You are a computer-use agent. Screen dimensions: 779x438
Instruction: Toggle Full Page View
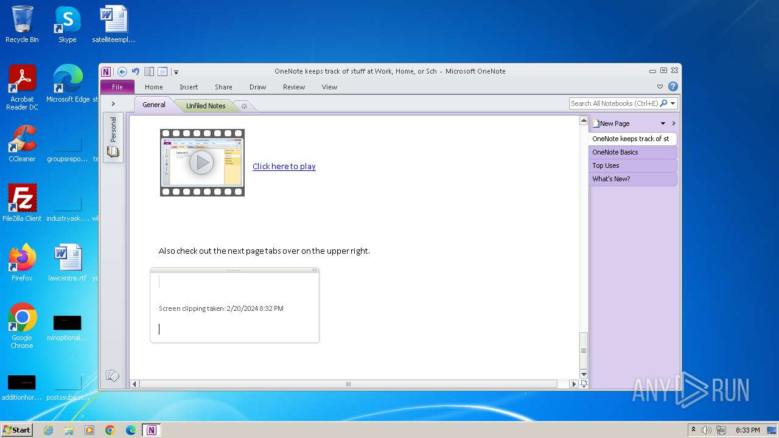click(x=162, y=71)
